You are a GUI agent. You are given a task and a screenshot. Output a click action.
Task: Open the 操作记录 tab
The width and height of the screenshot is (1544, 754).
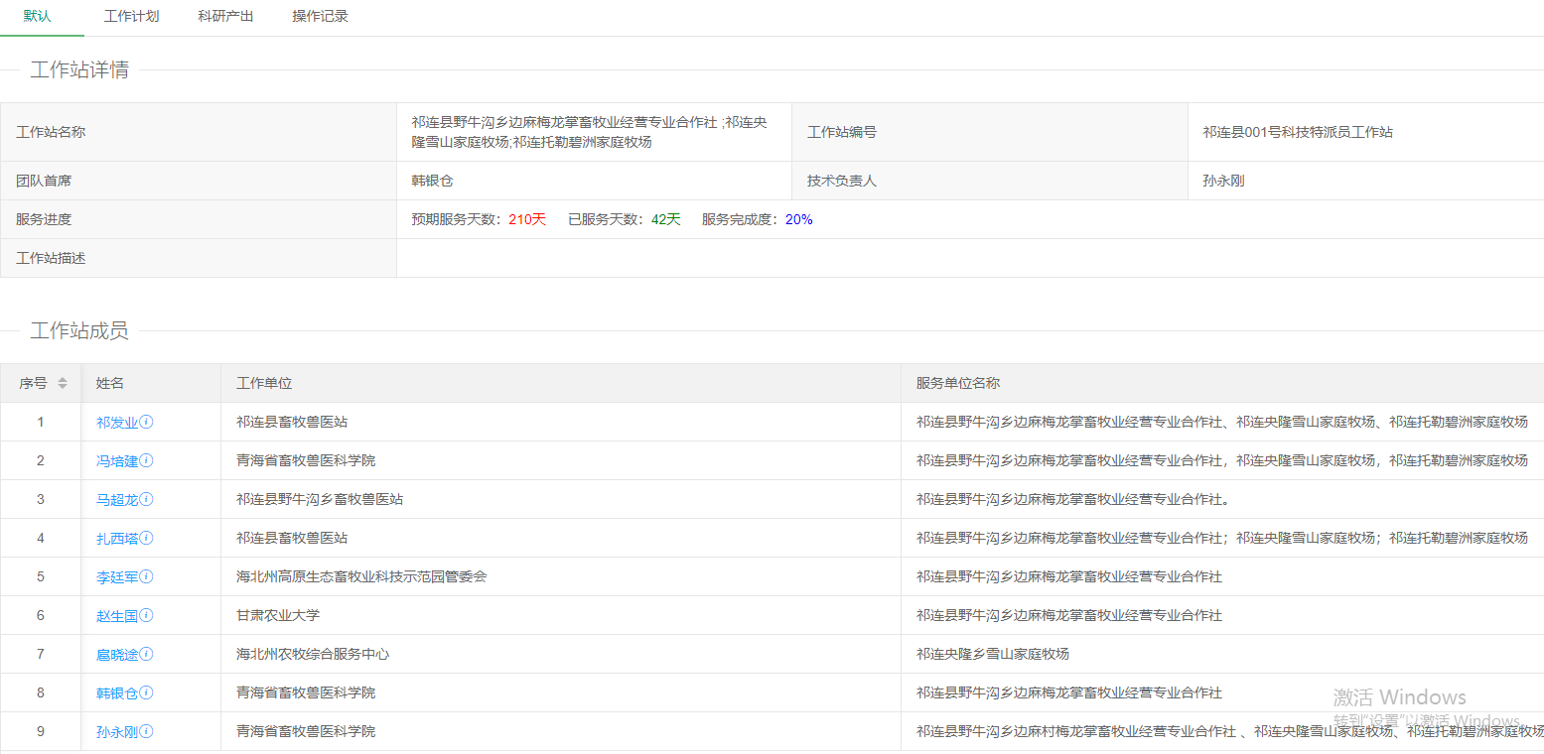pyautogui.click(x=320, y=16)
